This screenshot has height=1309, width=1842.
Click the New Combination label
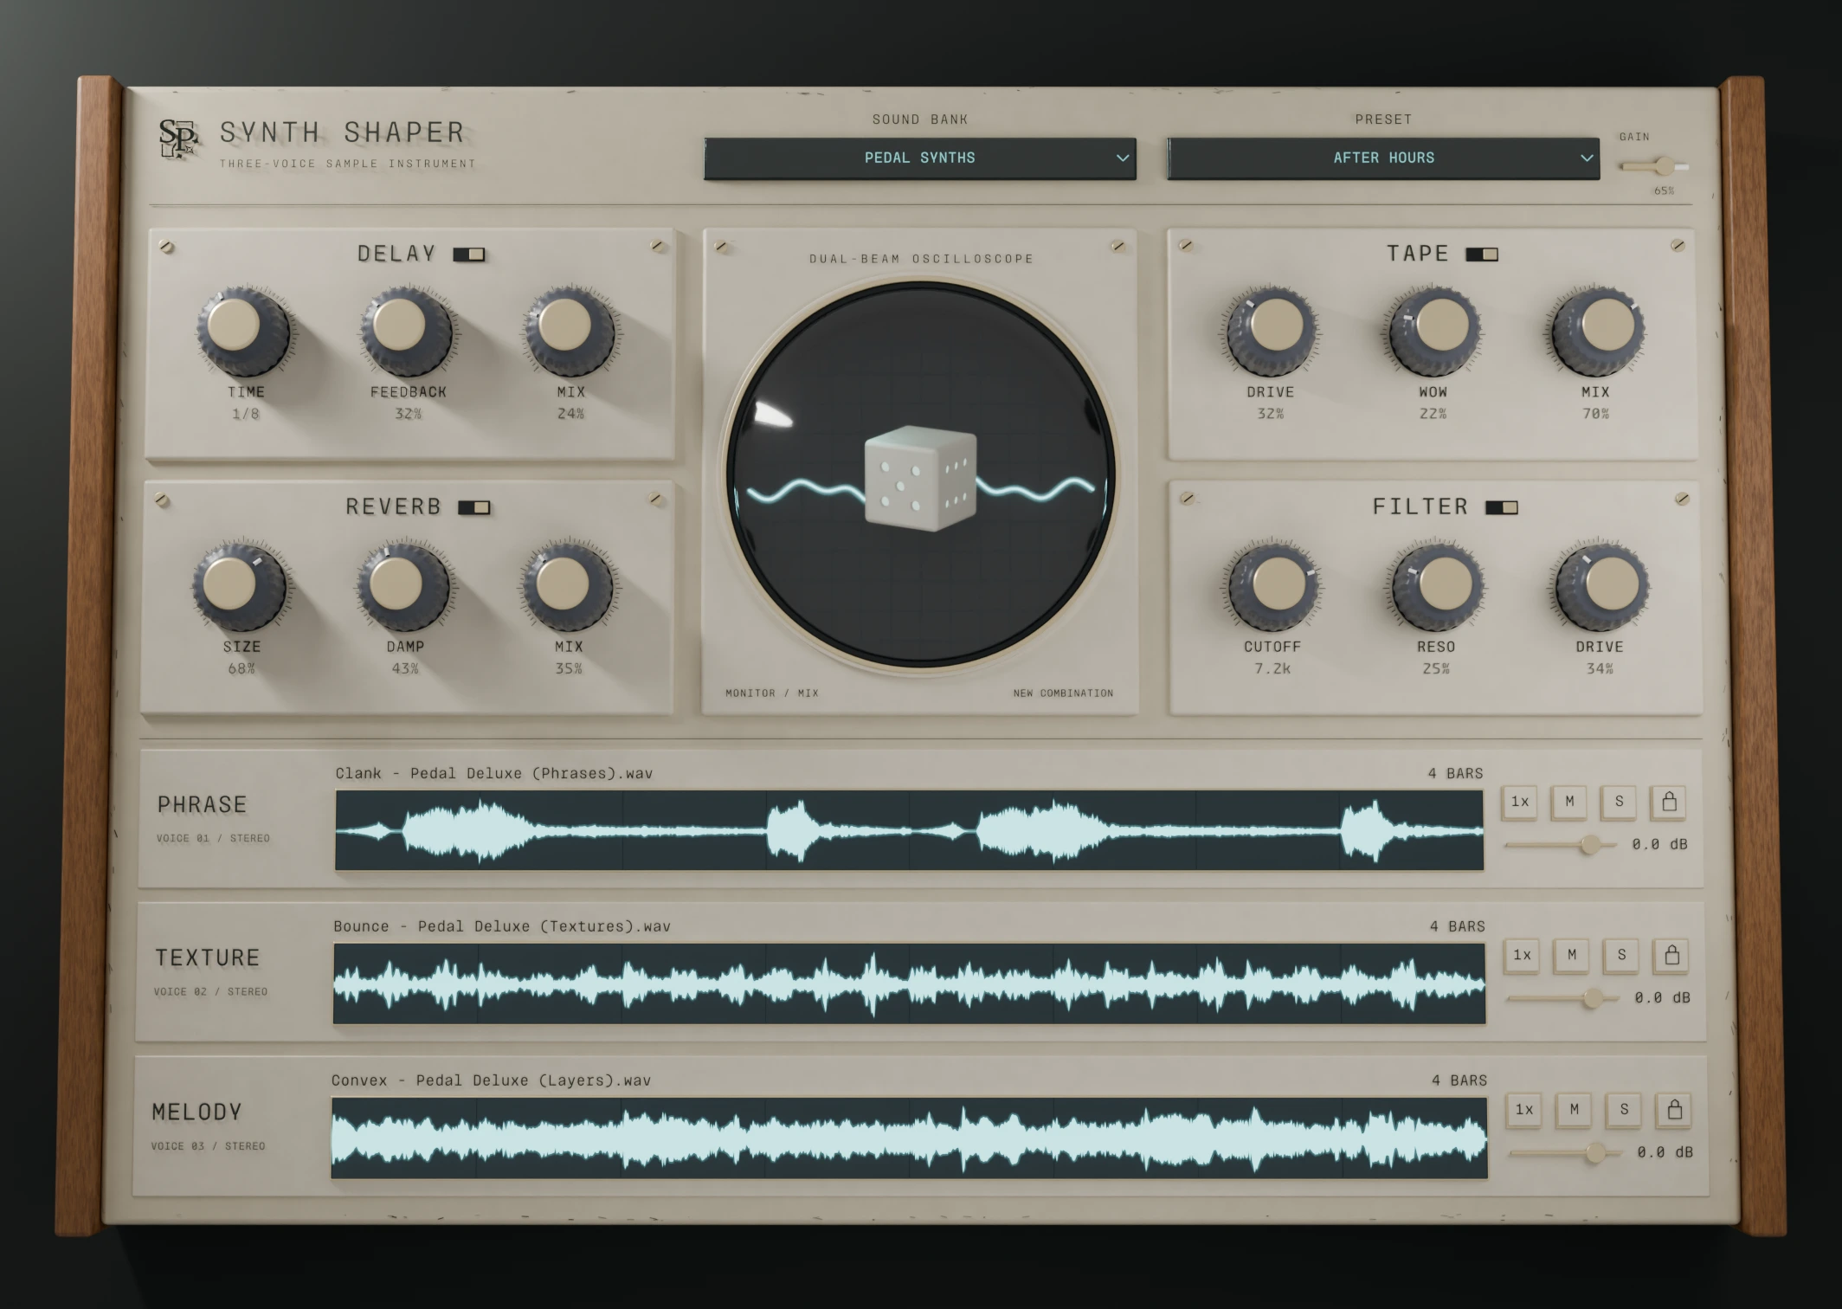pyautogui.click(x=1063, y=693)
